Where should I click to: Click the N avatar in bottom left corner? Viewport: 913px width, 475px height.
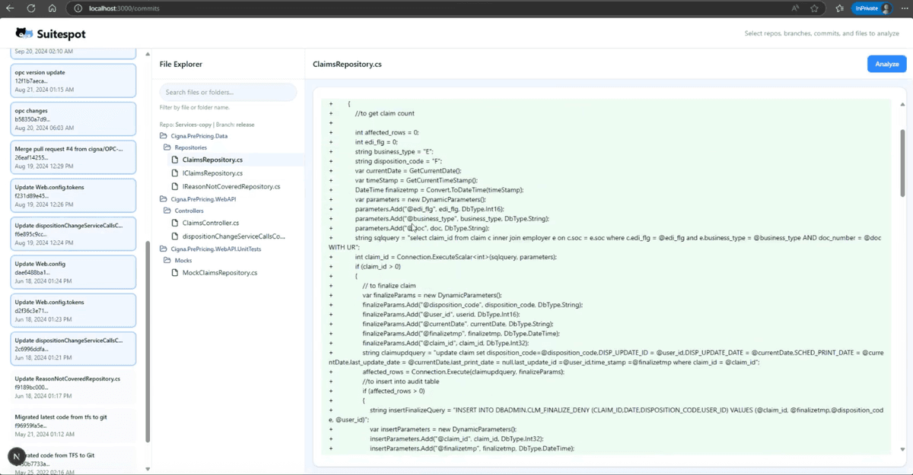15,456
